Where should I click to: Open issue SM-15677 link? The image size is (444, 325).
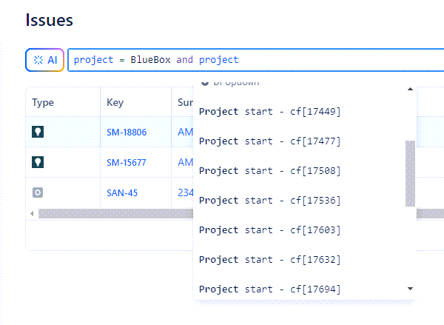pyautogui.click(x=127, y=163)
